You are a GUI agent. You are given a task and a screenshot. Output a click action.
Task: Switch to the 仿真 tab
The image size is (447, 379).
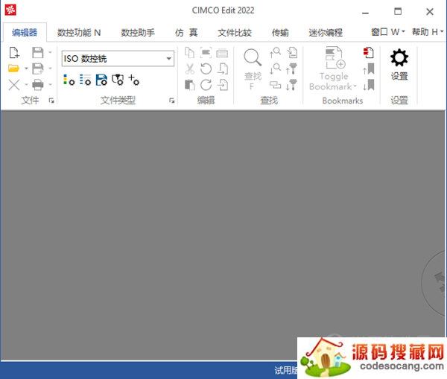(186, 33)
